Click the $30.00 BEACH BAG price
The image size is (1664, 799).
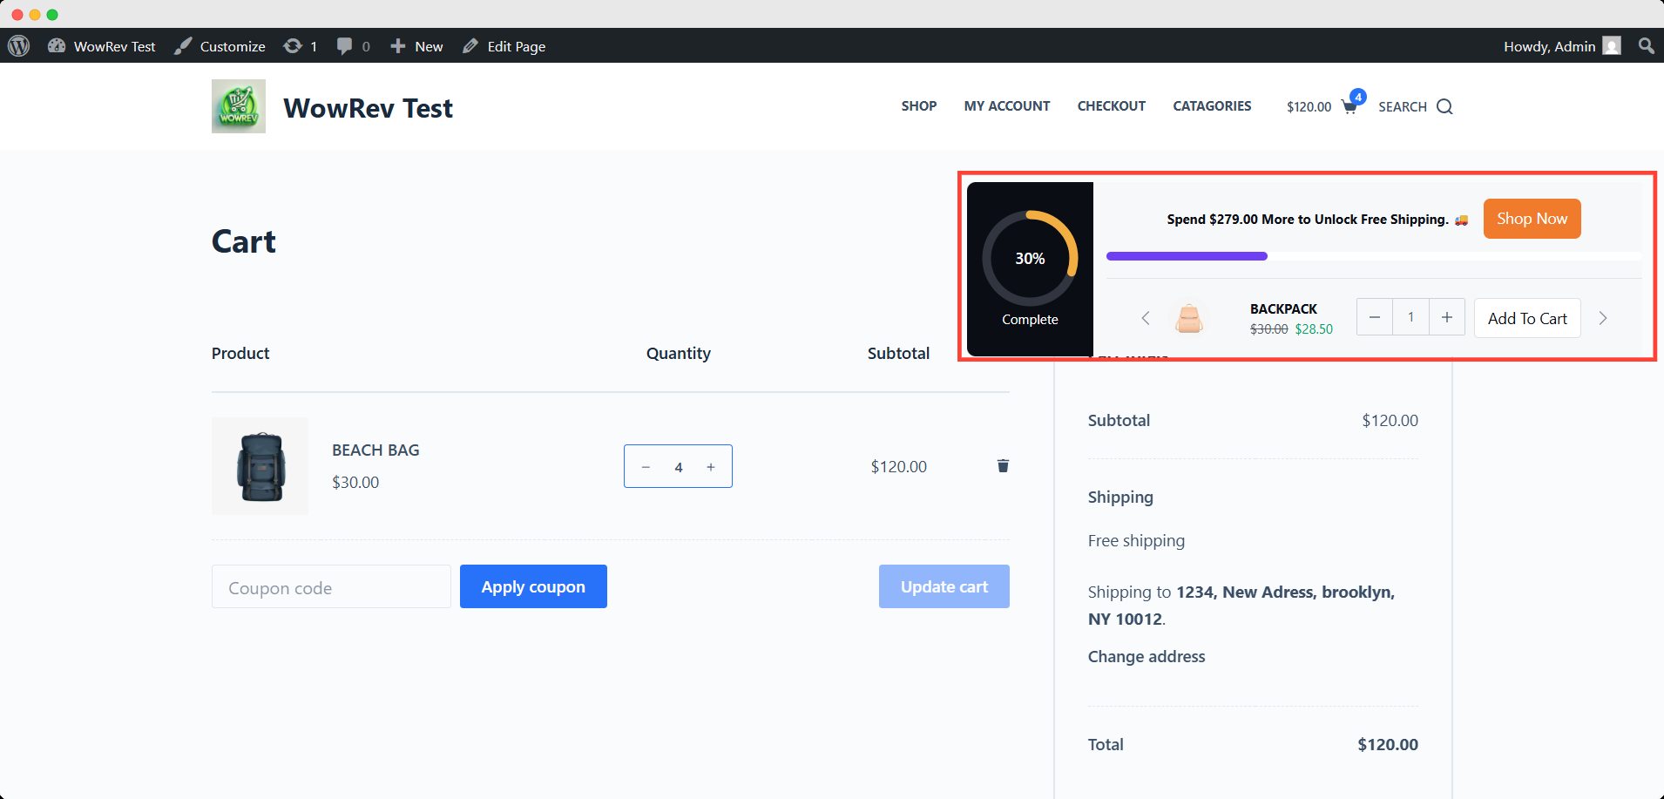coord(355,483)
